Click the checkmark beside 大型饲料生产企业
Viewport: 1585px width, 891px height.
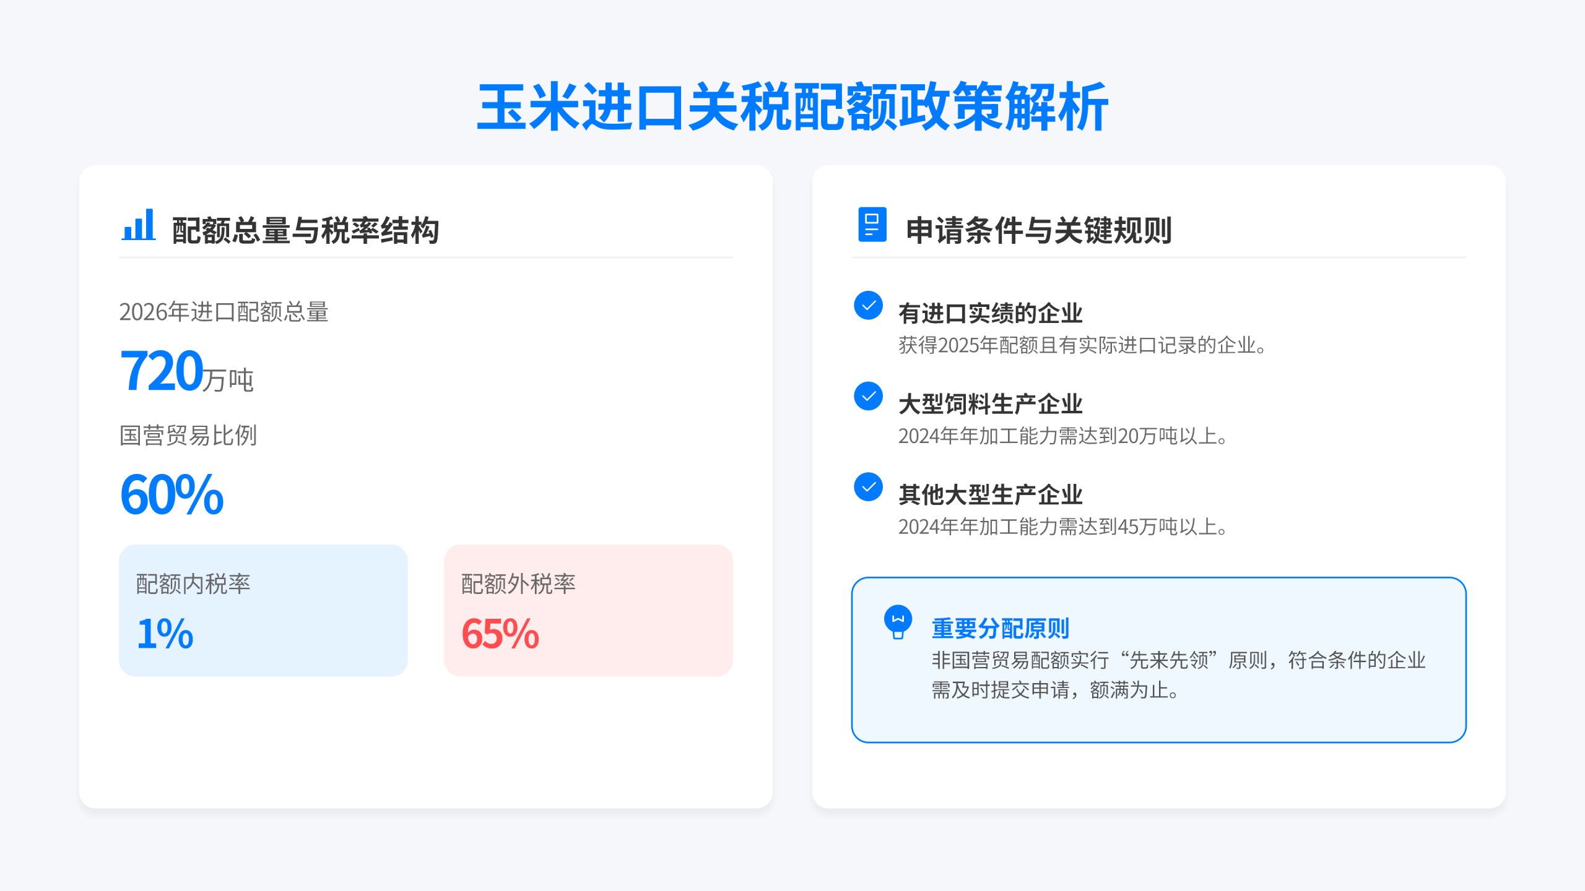pyautogui.click(x=868, y=396)
